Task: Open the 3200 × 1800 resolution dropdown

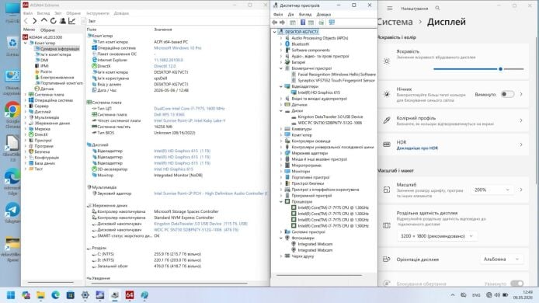Action: click(437, 236)
